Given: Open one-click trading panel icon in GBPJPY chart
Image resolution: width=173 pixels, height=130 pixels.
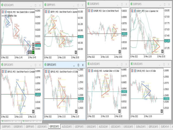Looking at the screenshot, I should point(46,12).
